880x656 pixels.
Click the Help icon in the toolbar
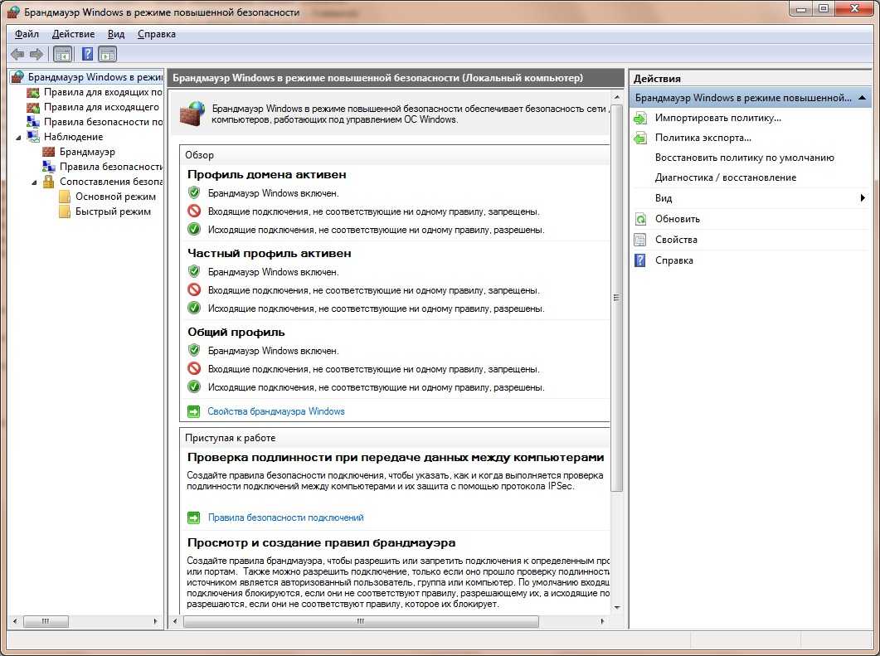point(86,54)
